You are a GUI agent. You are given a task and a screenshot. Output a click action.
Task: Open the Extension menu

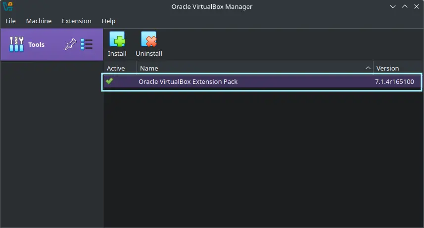coord(77,21)
